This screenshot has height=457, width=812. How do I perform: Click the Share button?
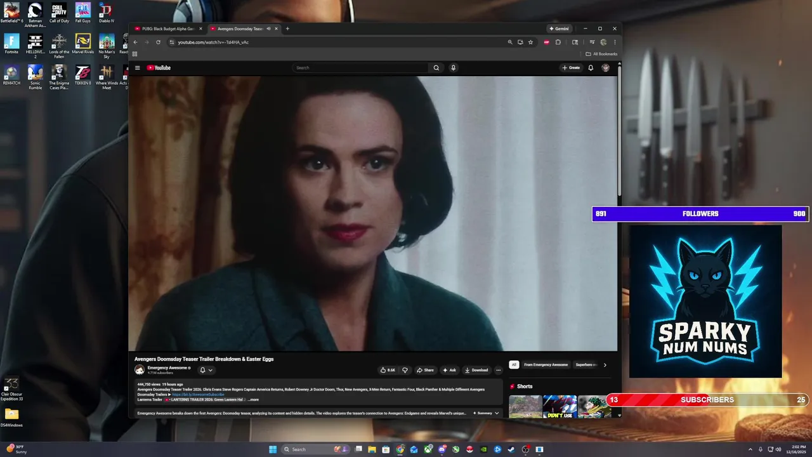(x=425, y=370)
